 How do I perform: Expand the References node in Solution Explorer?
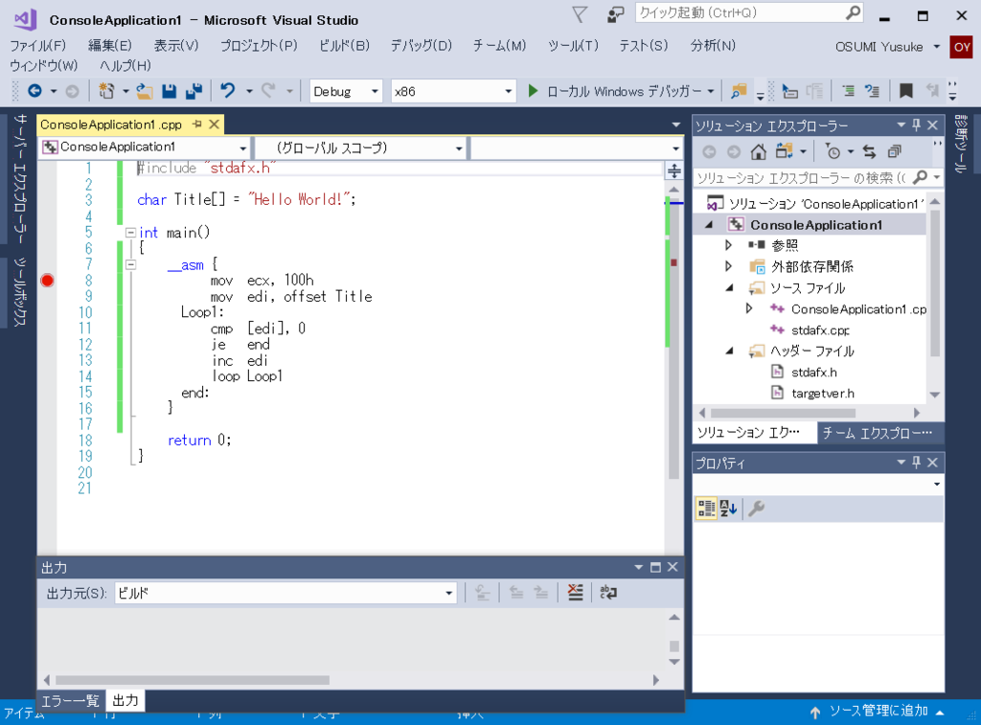(x=728, y=244)
